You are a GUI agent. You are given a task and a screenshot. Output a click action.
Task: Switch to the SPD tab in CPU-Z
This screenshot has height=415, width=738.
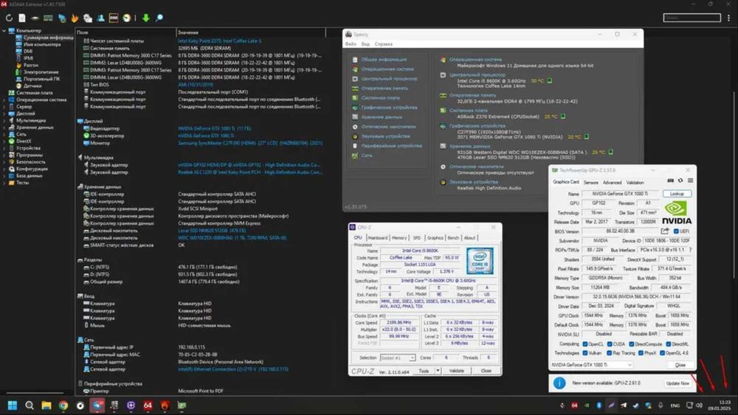tap(417, 238)
